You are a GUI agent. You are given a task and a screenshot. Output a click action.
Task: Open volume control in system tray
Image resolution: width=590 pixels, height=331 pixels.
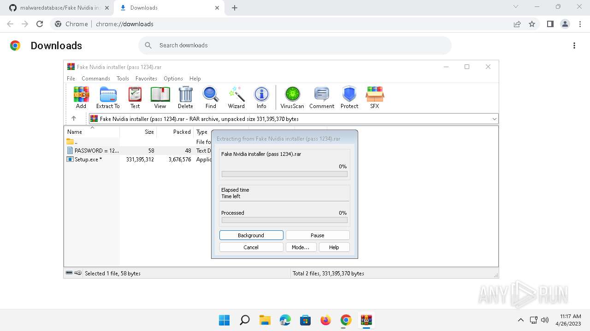point(545,320)
